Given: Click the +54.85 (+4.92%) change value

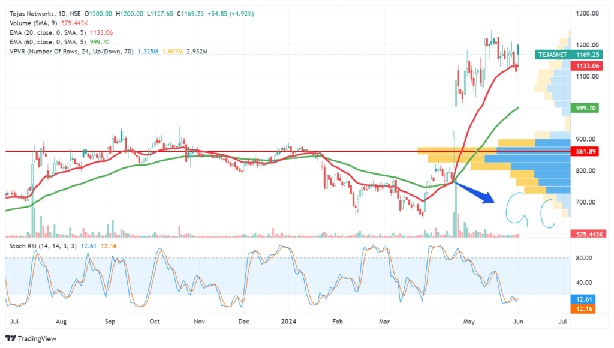Looking at the screenshot, I should point(231,14).
